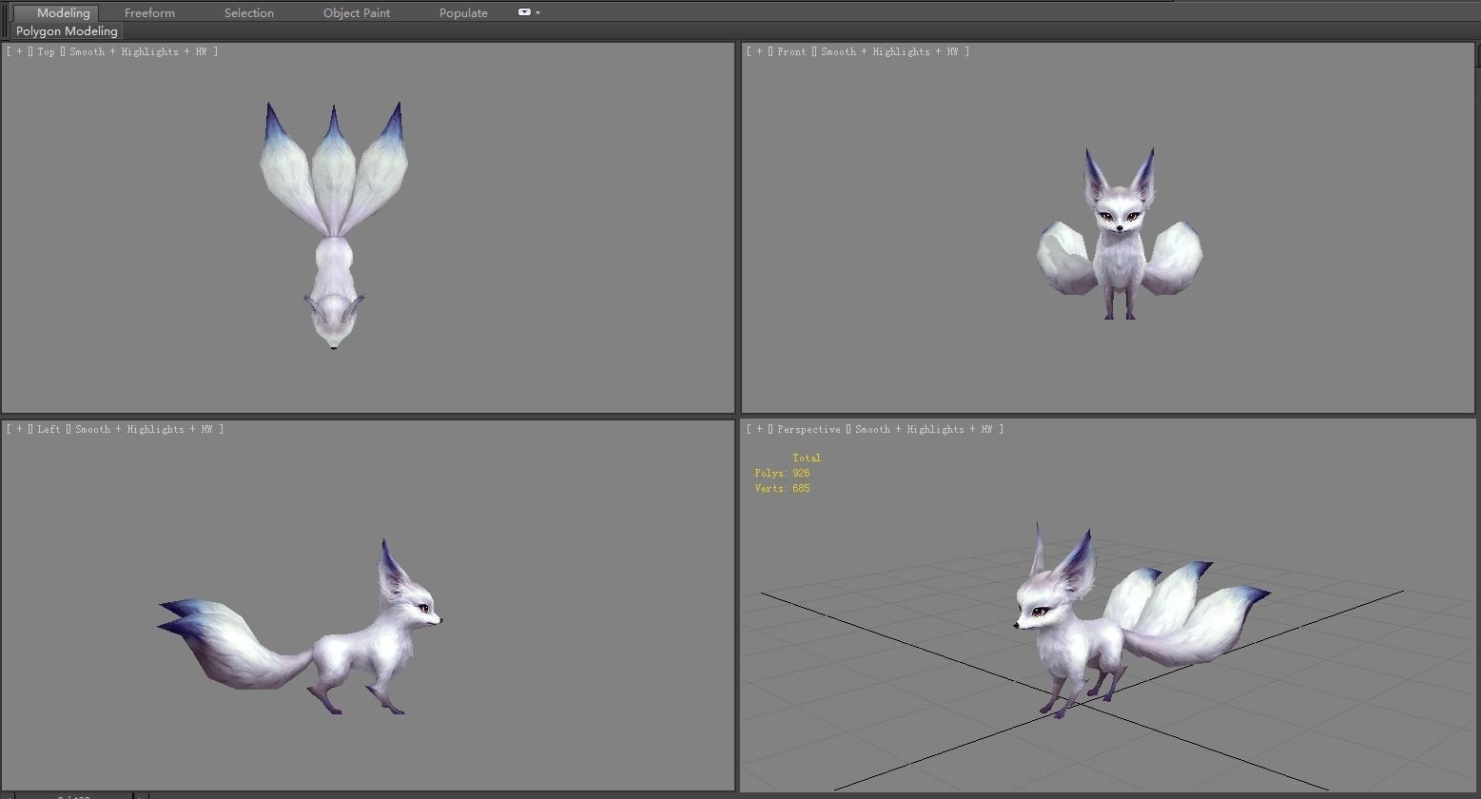Click the Front view name label
Viewport: 1481px width, 799px height.
791,51
